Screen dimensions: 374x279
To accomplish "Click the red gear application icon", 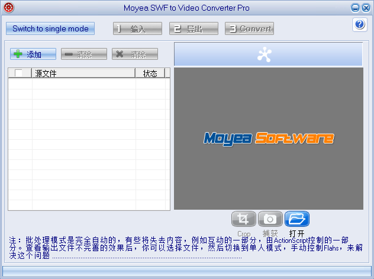I will [9, 8].
